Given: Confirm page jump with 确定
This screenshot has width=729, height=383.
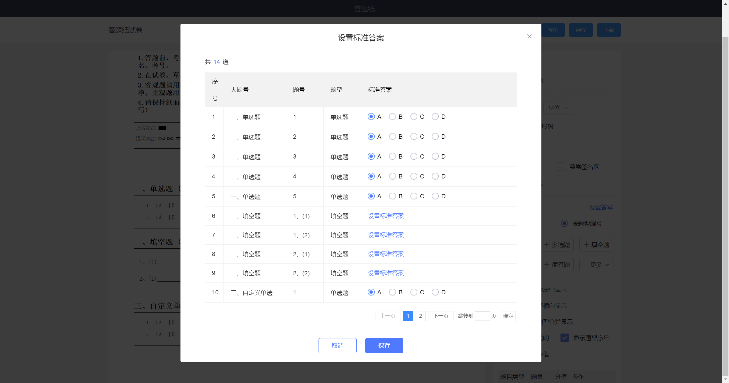Looking at the screenshot, I should [x=508, y=316].
